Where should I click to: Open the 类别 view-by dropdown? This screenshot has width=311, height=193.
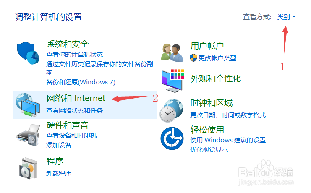(286, 17)
